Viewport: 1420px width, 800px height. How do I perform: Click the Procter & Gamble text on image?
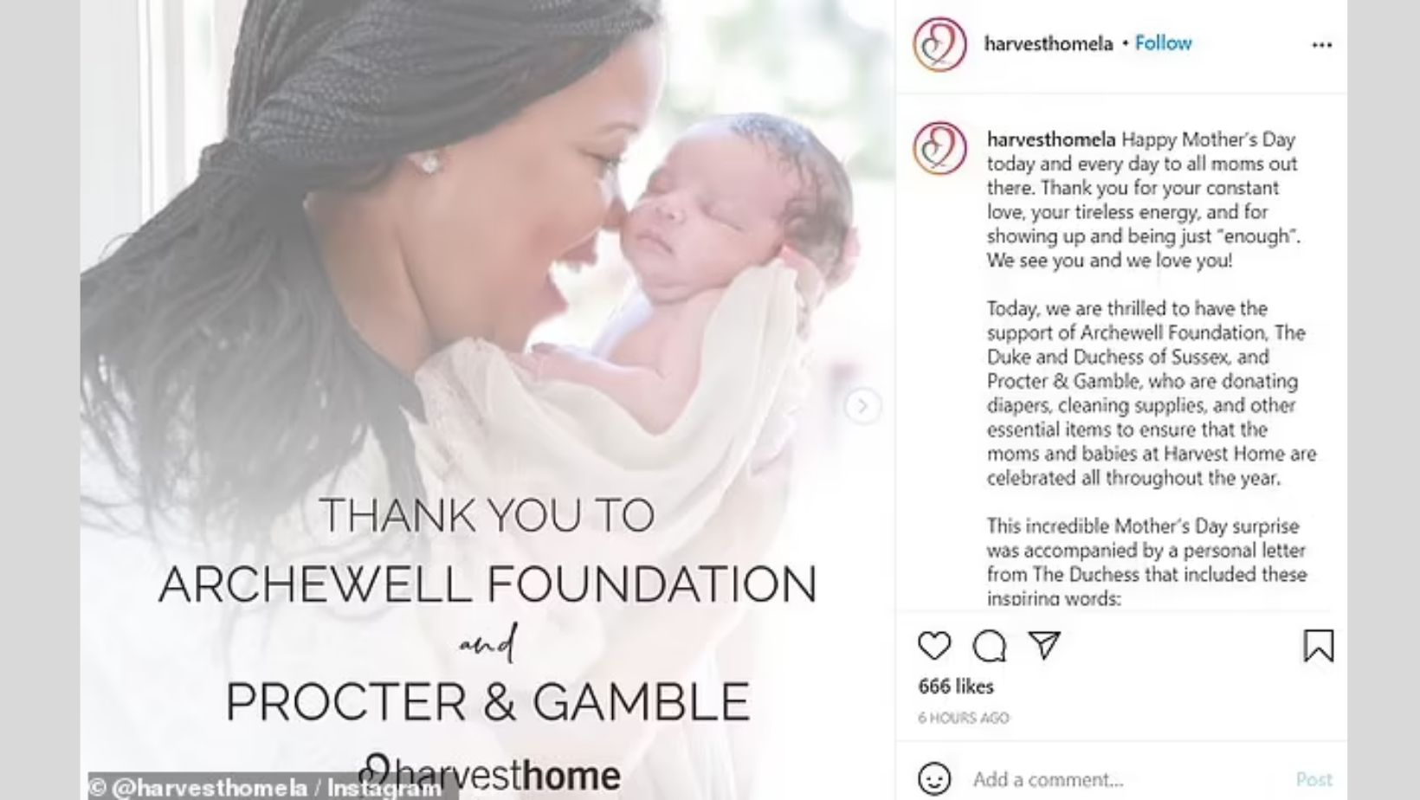click(487, 701)
